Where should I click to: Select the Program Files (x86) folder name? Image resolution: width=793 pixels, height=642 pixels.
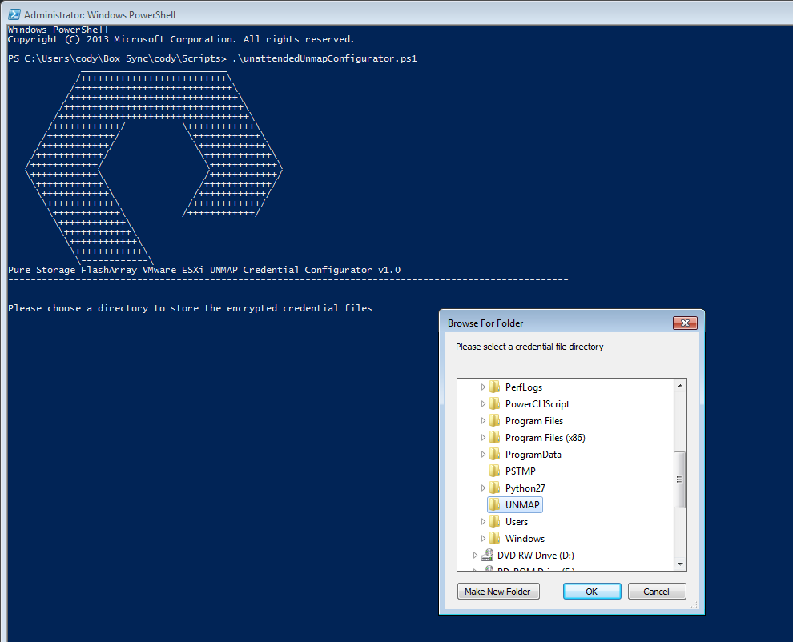point(545,437)
